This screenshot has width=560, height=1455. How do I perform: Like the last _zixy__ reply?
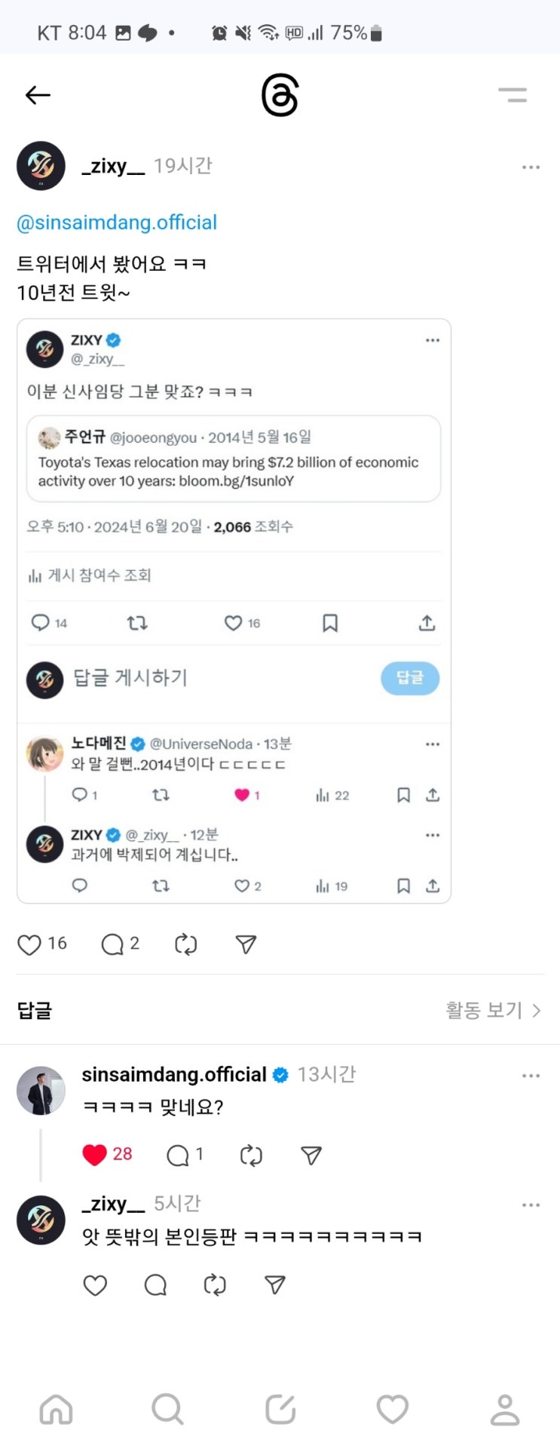tap(95, 1285)
